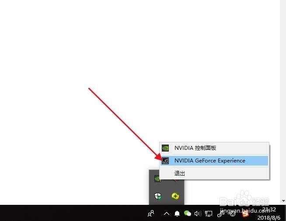The image size is (286, 221).
Task: Open the network connection tray icon
Action: click(x=209, y=214)
